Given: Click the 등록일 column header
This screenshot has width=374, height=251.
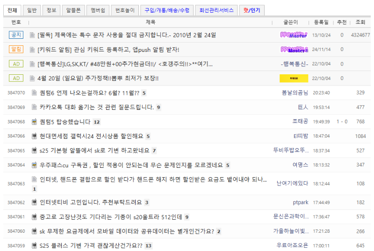Looking at the screenshot, I should coord(321,22).
